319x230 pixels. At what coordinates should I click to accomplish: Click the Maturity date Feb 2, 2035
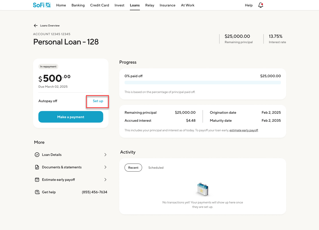pos(271,120)
